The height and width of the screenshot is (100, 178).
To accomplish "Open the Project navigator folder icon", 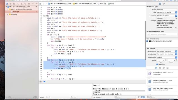I will tap(7, 4).
